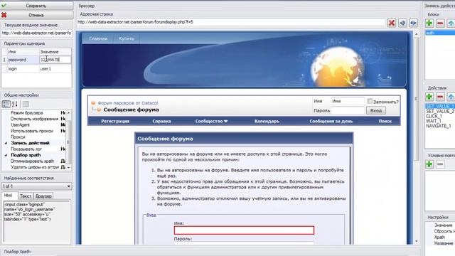Select the auth block in Блоки list
The height and width of the screenshot is (256, 455).
pos(440,33)
